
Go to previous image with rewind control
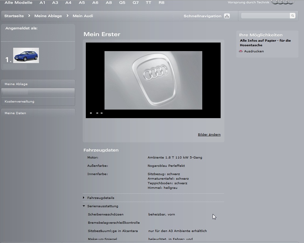97,113
